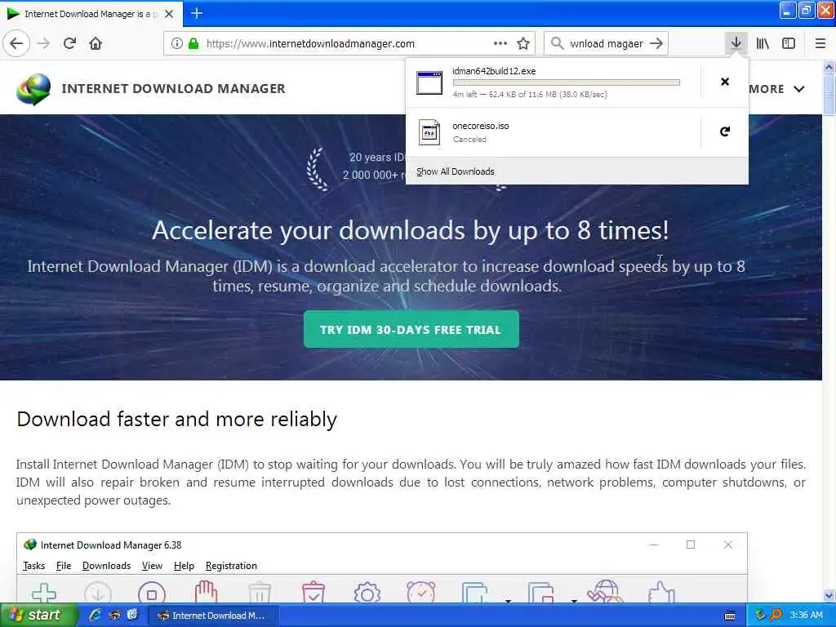
Task: Reload the page with the refresh icon
Action: (x=70, y=44)
